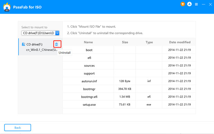
Task: Open the shopping cart purchase icon
Action: 183,4
